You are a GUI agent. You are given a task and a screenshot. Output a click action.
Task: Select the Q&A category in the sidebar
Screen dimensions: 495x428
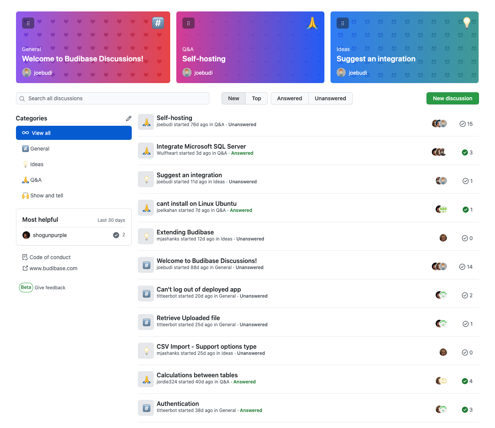(x=36, y=180)
